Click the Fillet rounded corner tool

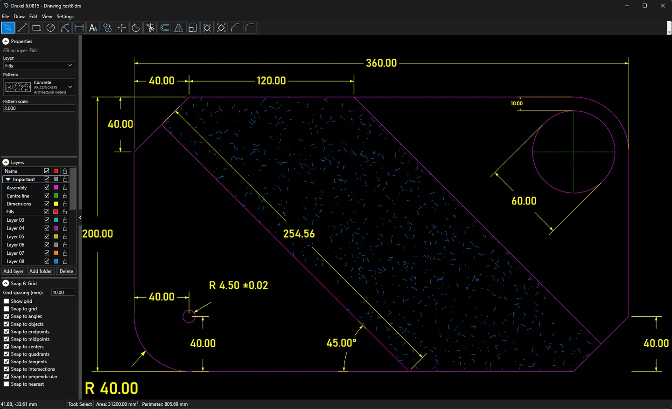(250, 28)
